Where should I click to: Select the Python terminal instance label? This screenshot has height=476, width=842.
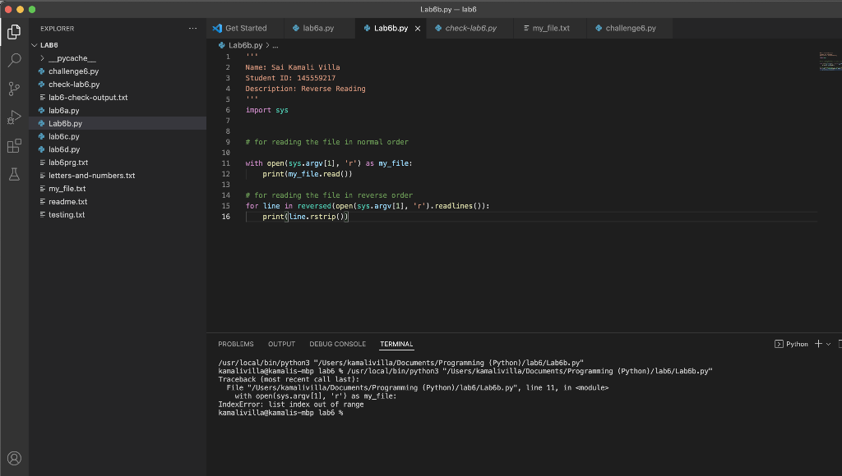click(x=792, y=344)
